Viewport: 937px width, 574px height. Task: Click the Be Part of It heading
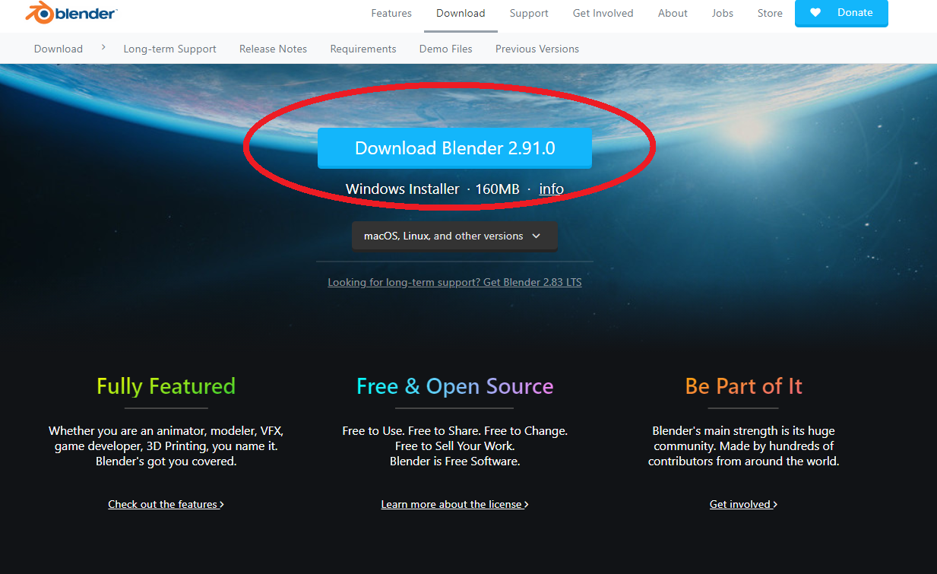[744, 386]
